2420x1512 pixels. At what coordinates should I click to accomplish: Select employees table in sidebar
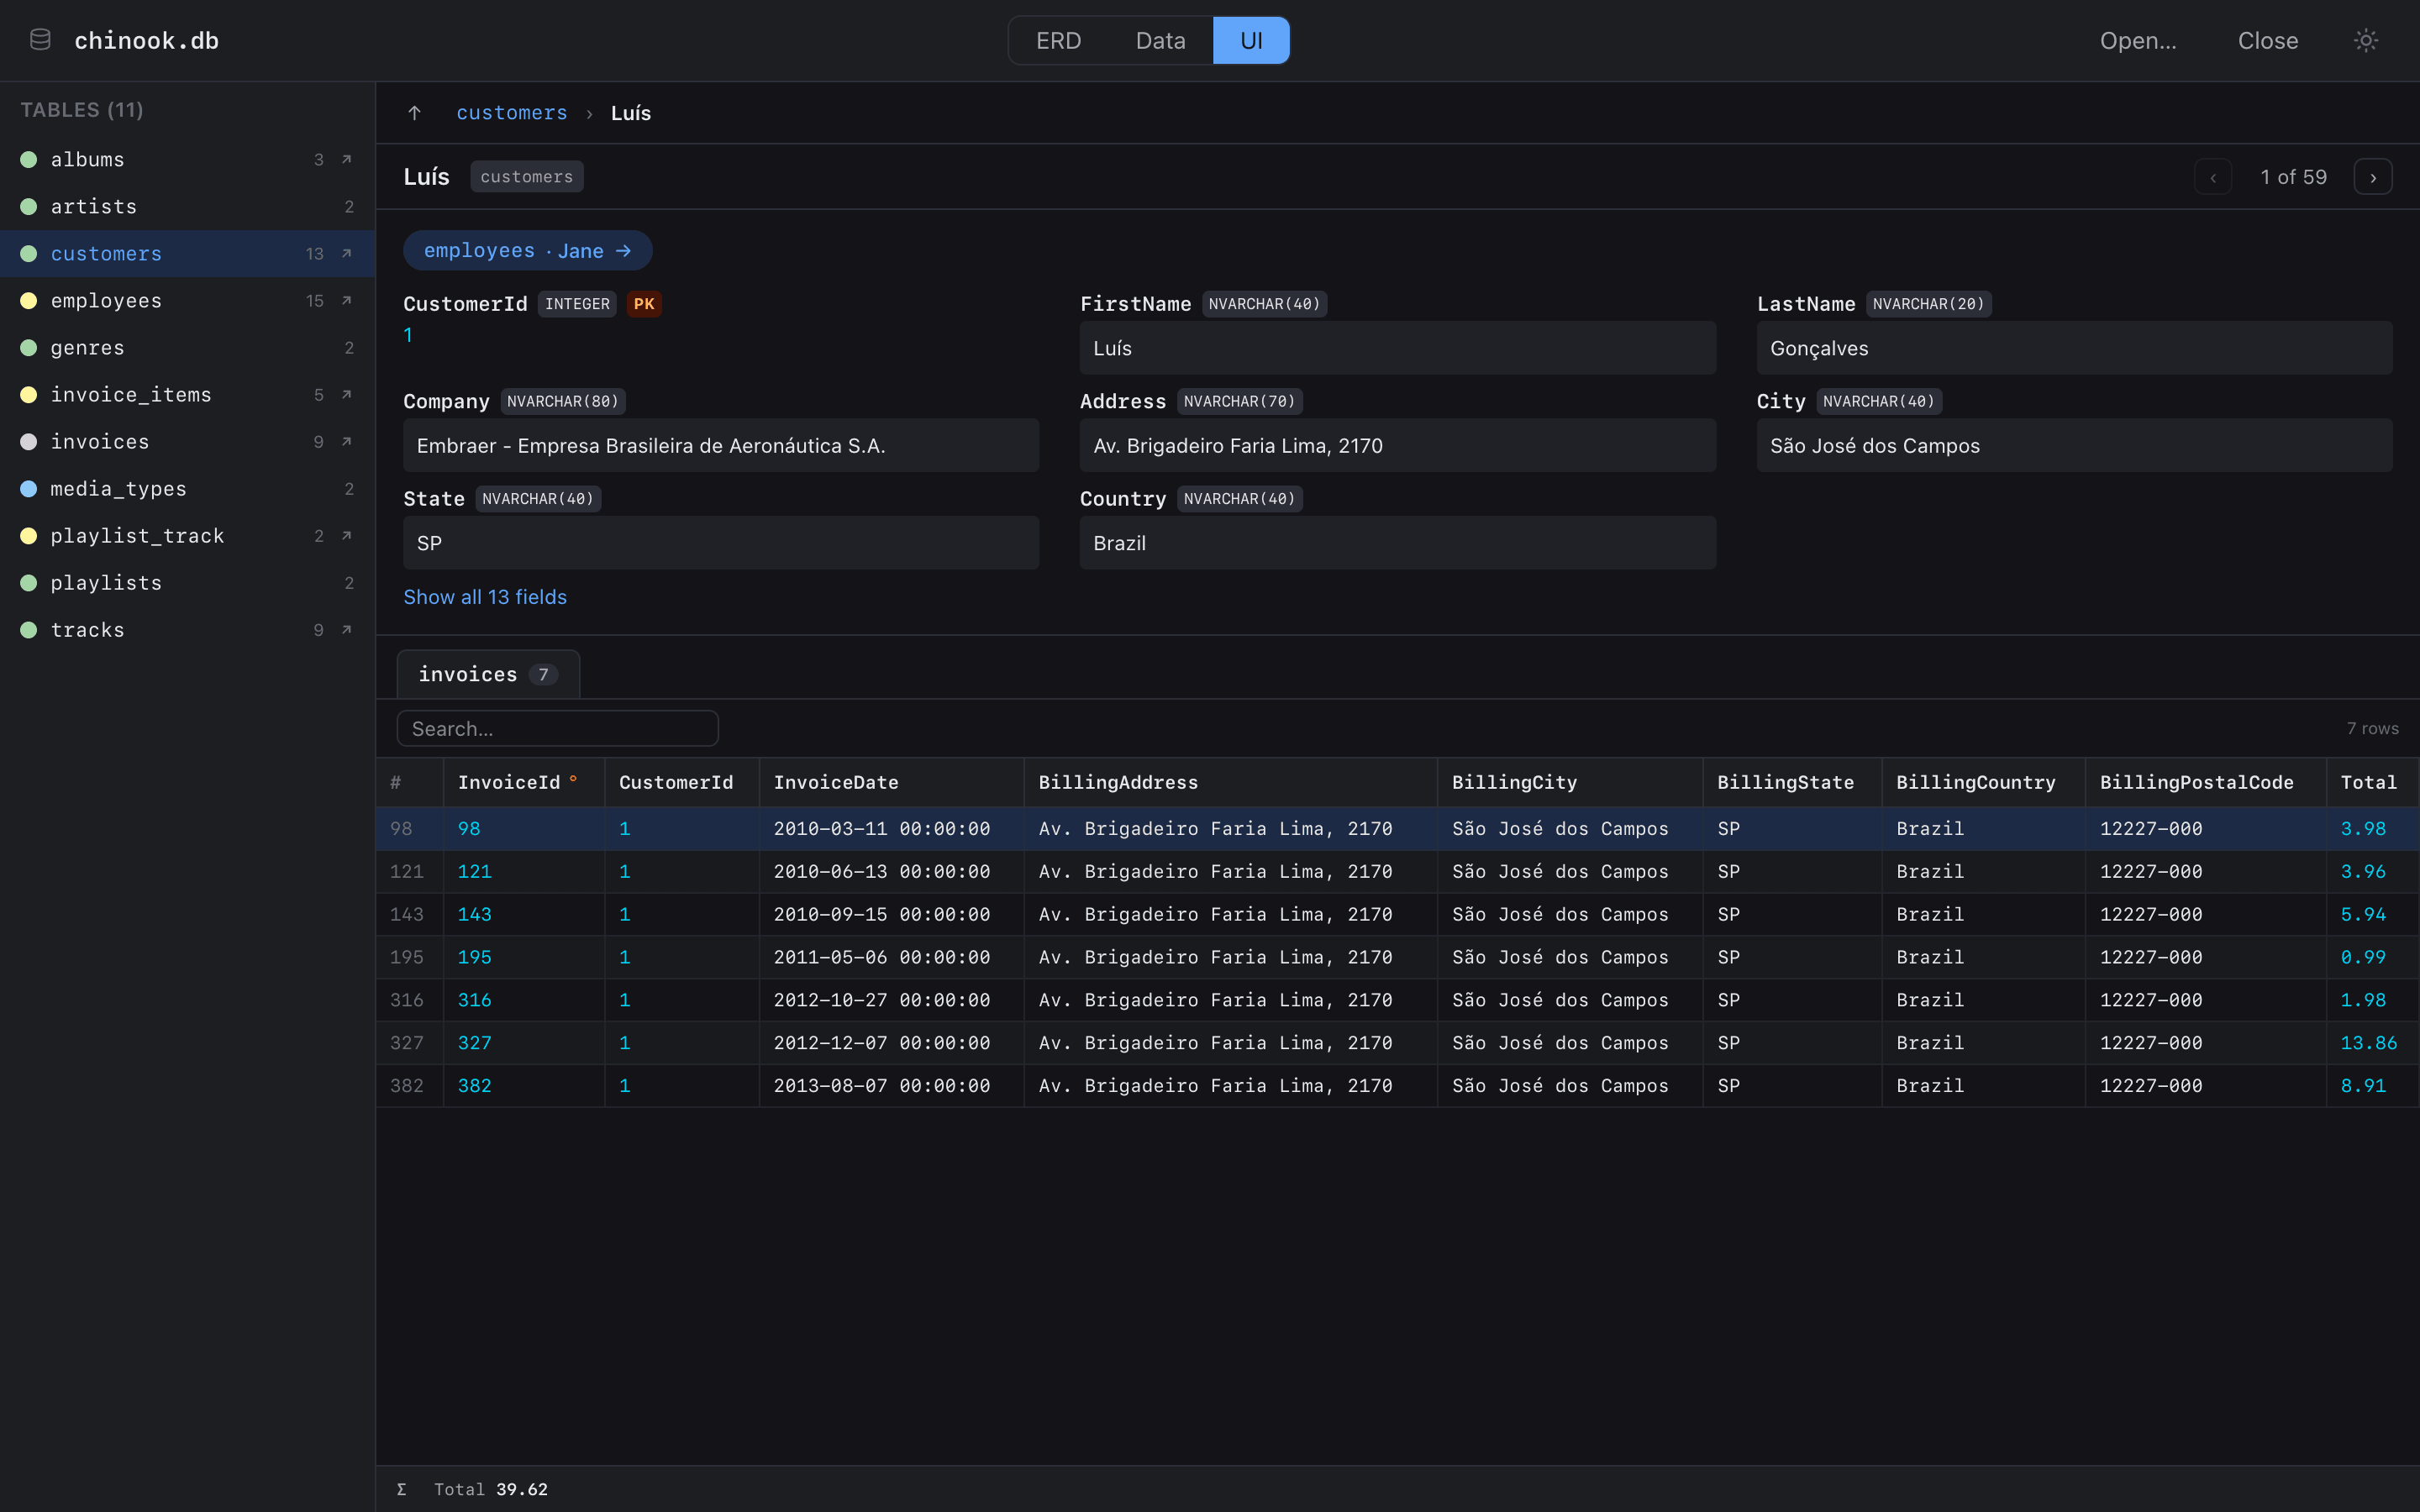187,300
